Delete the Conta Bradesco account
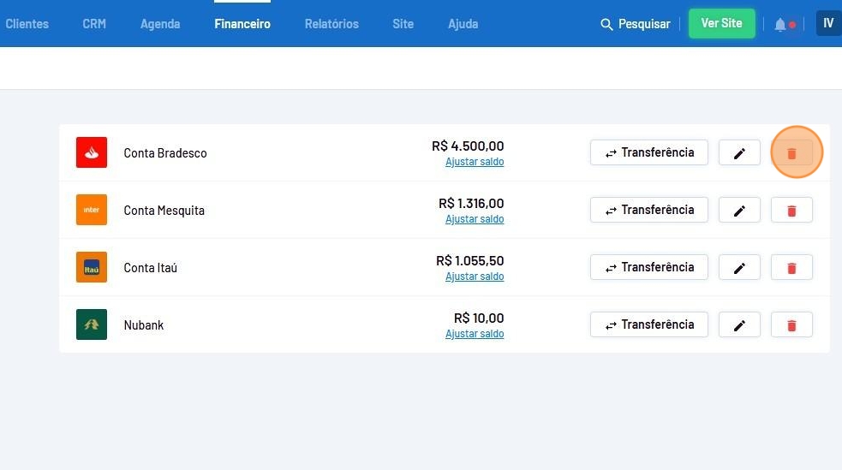 pyautogui.click(x=791, y=153)
